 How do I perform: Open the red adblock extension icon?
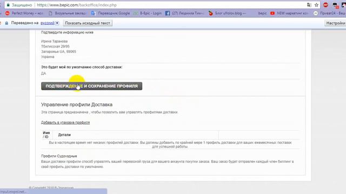(325, 5)
